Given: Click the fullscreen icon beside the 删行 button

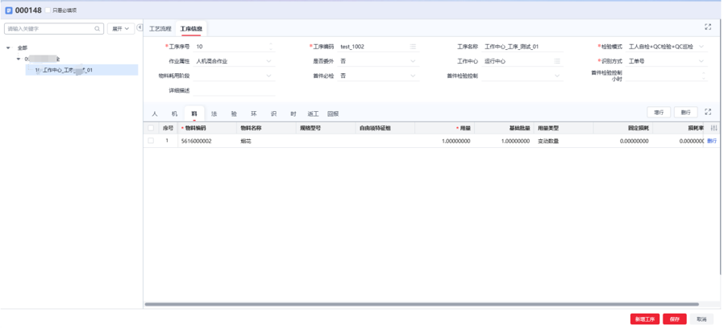Looking at the screenshot, I should [708, 112].
